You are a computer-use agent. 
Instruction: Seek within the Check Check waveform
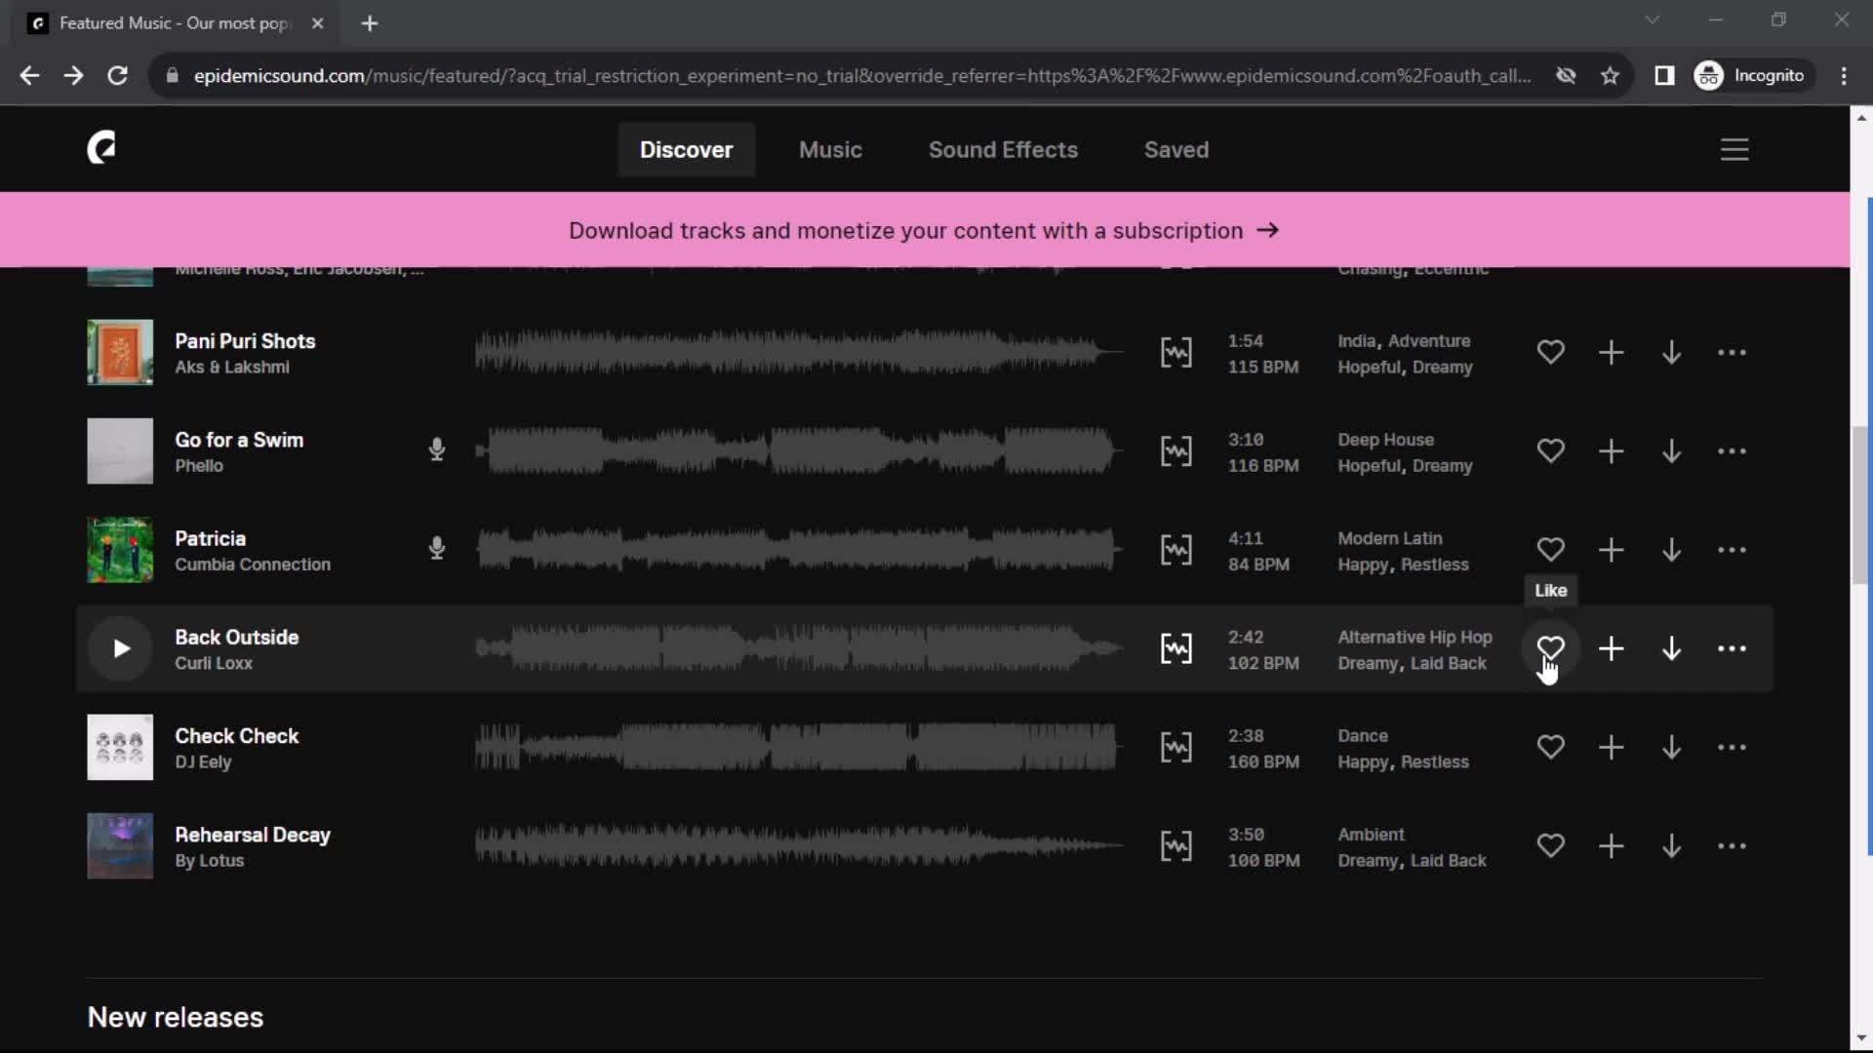click(798, 747)
